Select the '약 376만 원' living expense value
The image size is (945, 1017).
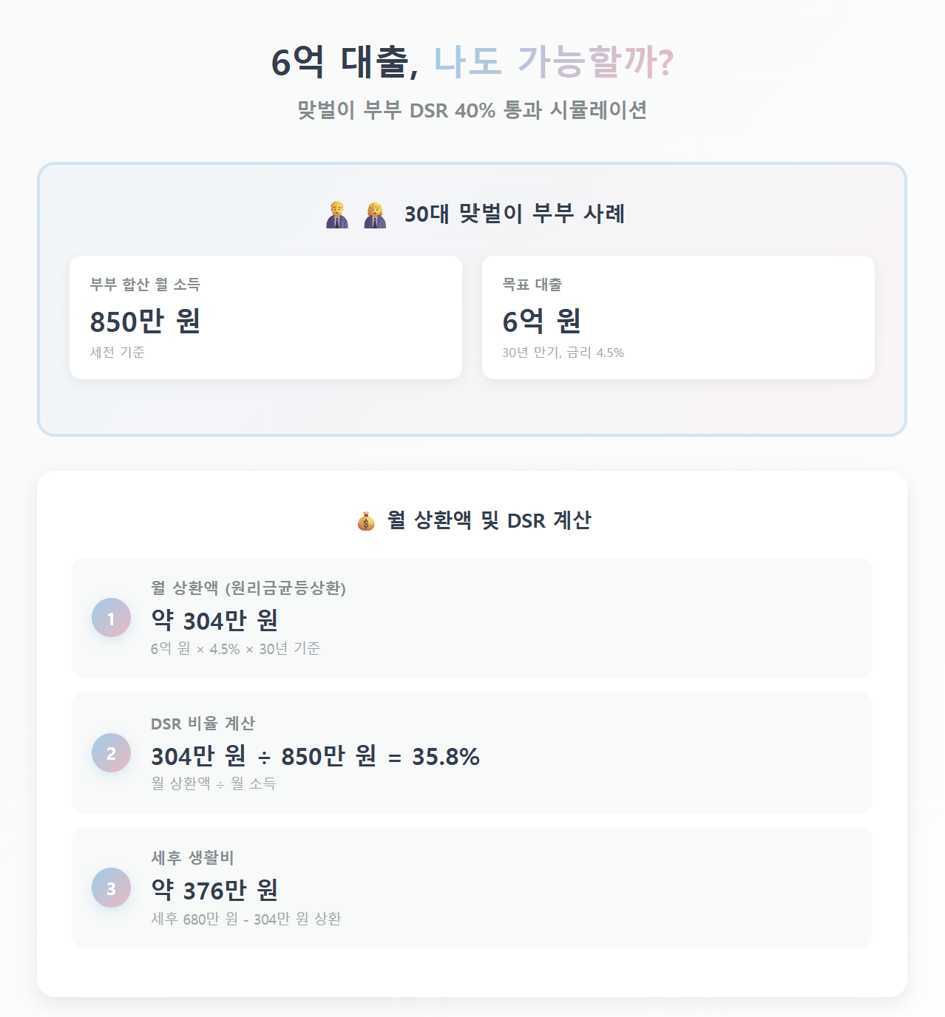[214, 891]
